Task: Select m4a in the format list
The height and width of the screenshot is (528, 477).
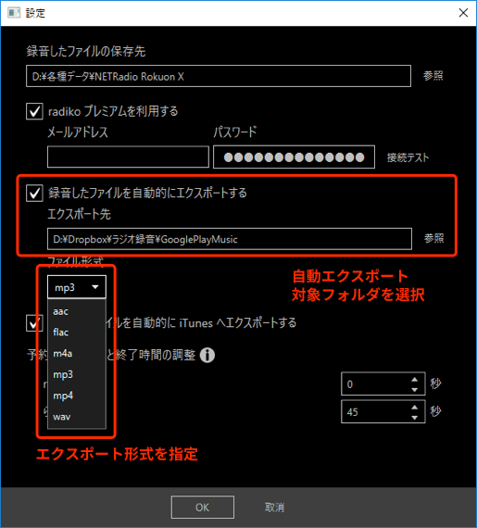Action: [x=77, y=354]
